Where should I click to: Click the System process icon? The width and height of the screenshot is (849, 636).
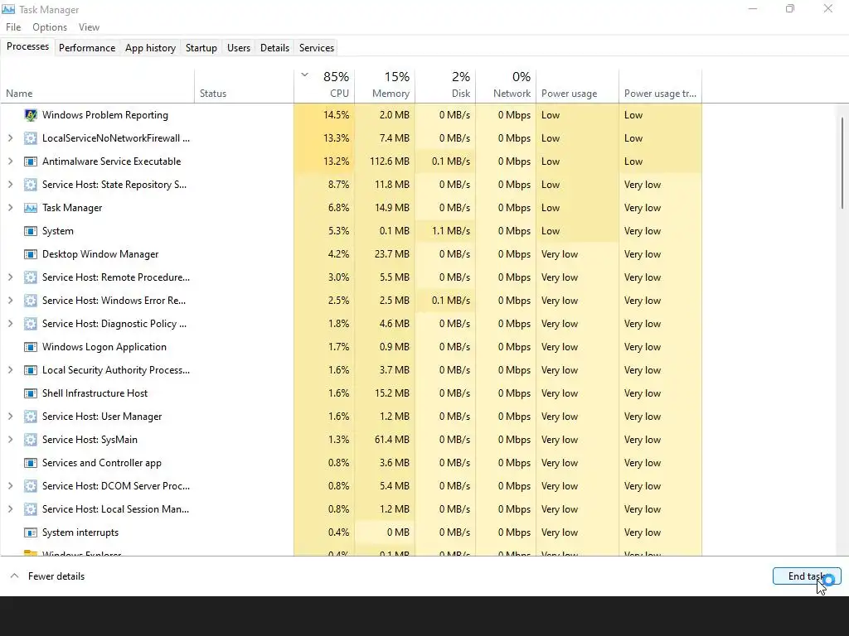tap(31, 232)
